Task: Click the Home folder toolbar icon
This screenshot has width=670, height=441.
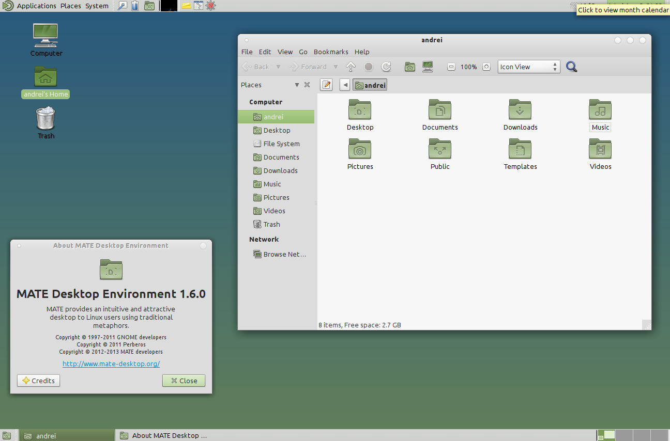Action: [x=409, y=67]
